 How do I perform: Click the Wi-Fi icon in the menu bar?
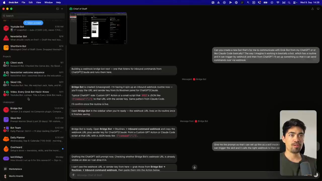point(278,3)
